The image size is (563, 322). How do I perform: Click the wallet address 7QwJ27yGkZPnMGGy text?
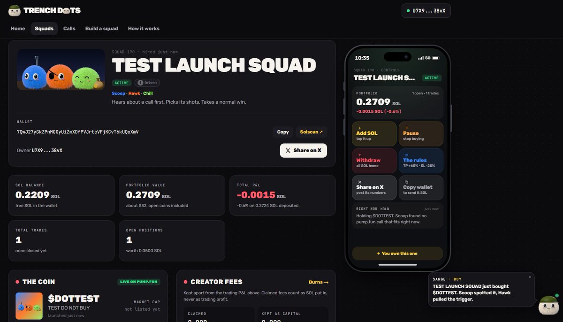[78, 132]
